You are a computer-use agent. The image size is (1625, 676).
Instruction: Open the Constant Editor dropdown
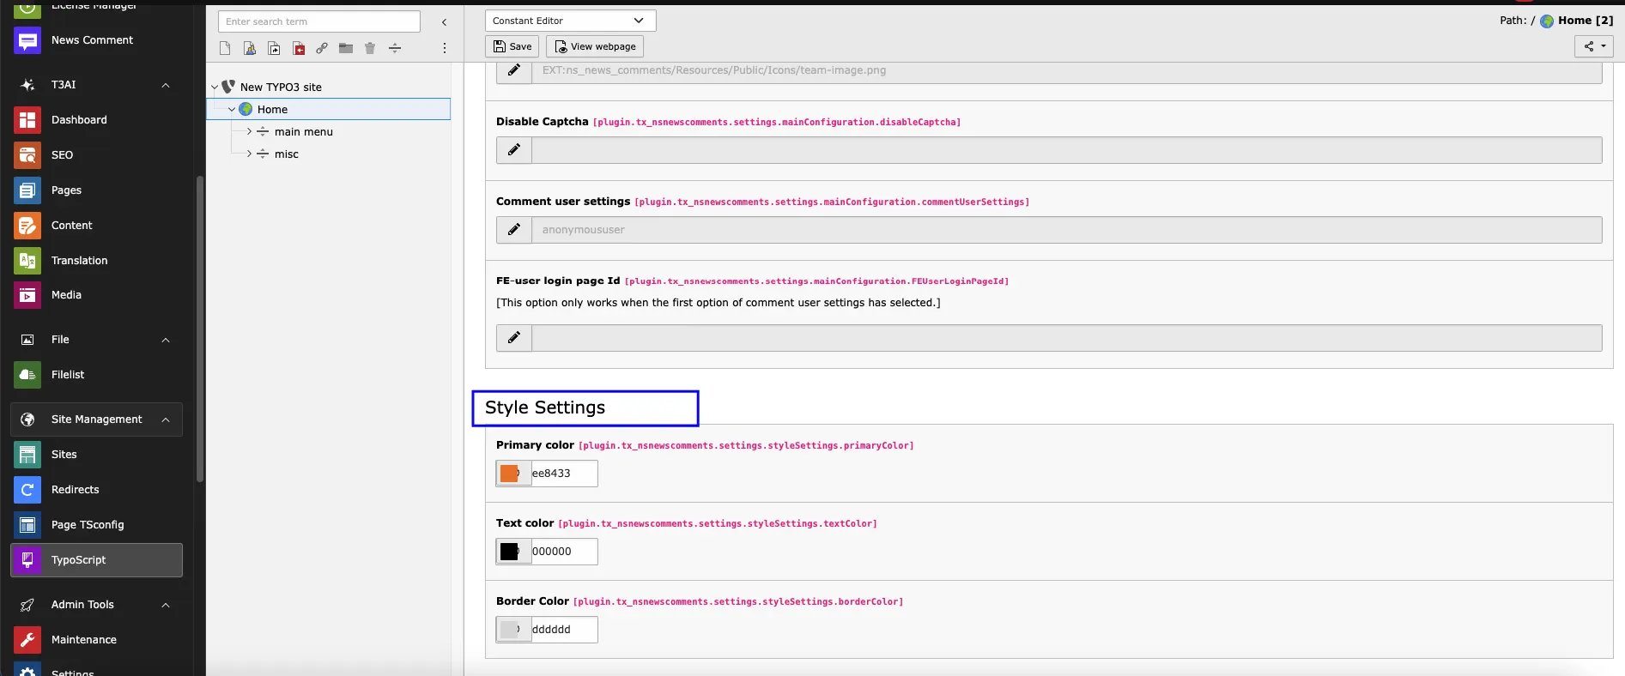(570, 21)
